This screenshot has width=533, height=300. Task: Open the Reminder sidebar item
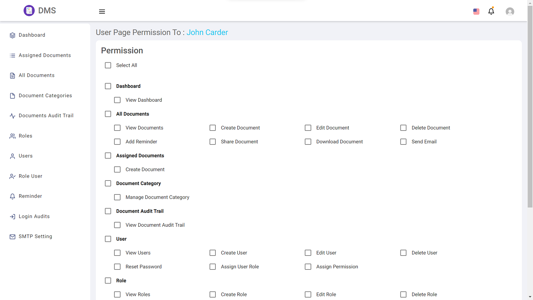[x=30, y=196]
